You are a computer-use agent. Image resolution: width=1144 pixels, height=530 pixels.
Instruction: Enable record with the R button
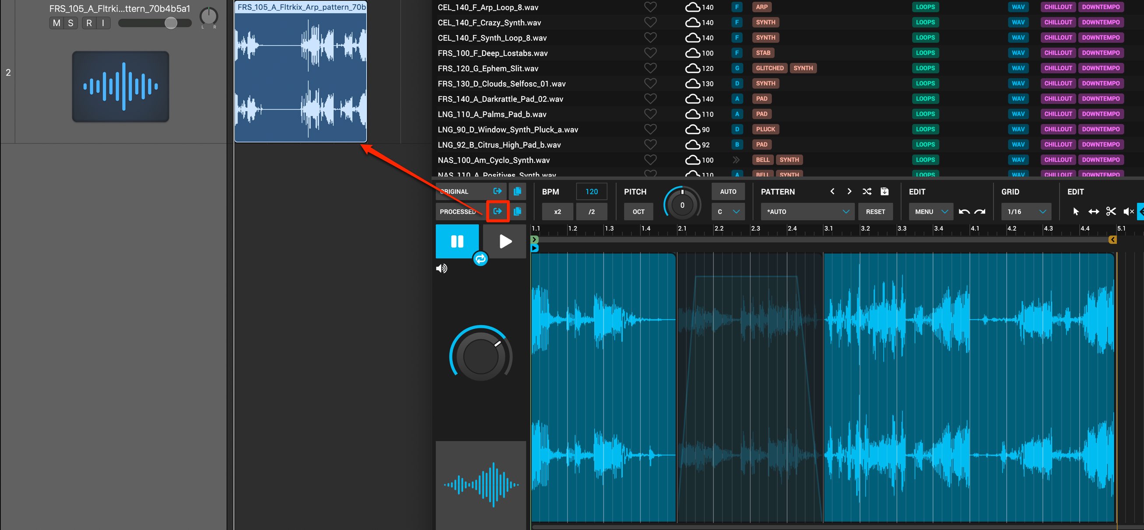[89, 23]
